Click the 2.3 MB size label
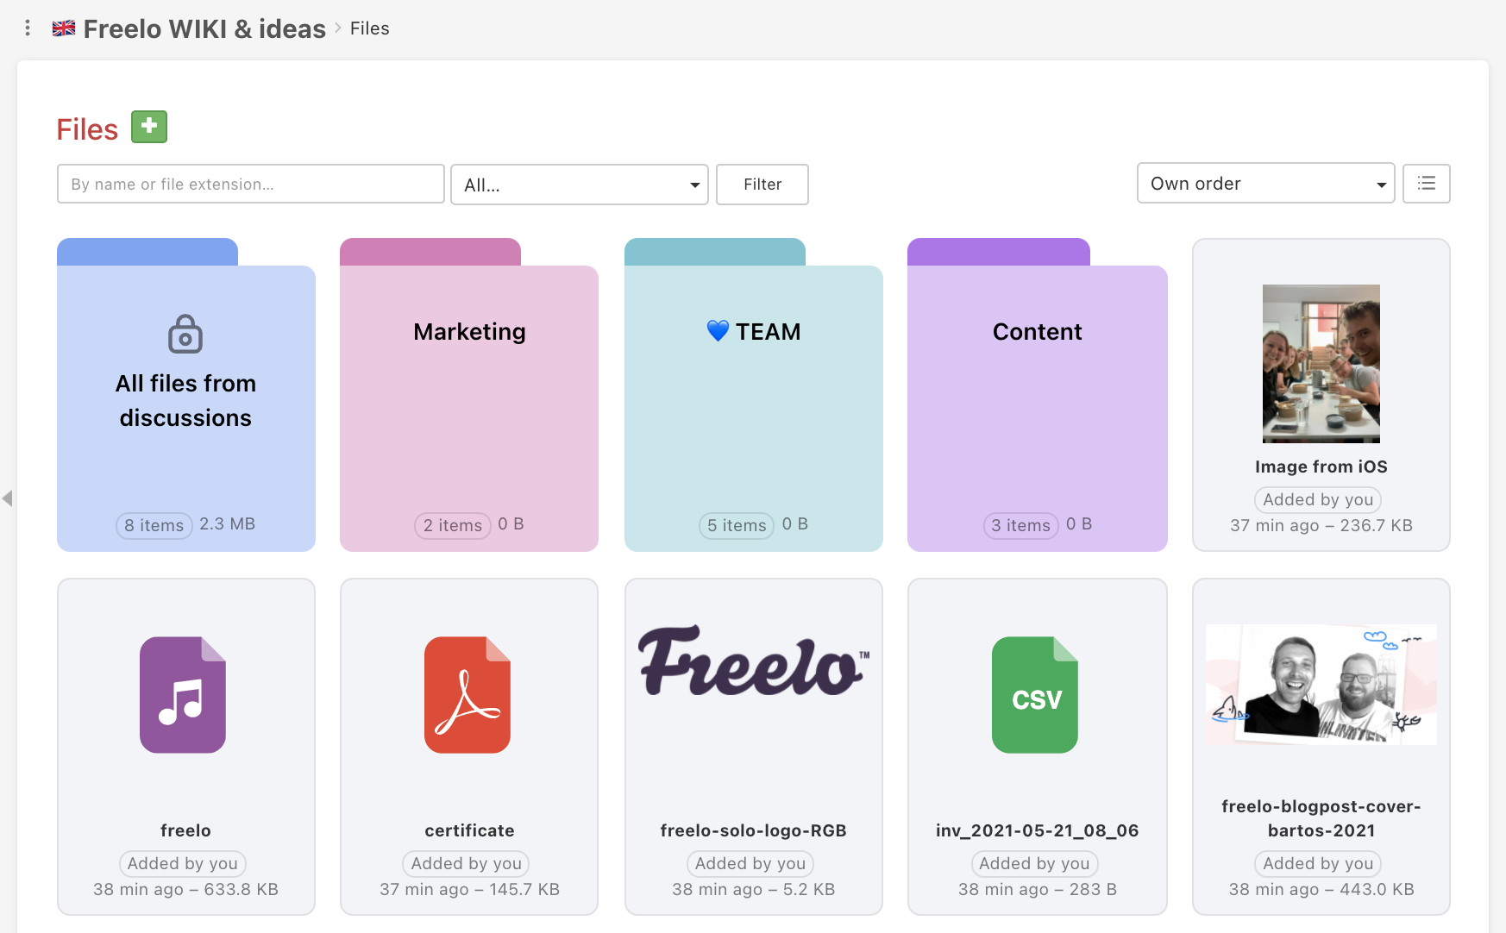This screenshot has height=933, width=1506. pyautogui.click(x=228, y=524)
